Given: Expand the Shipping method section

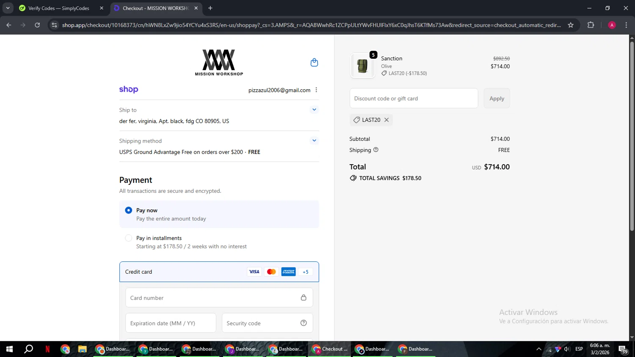Looking at the screenshot, I should 314,140.
